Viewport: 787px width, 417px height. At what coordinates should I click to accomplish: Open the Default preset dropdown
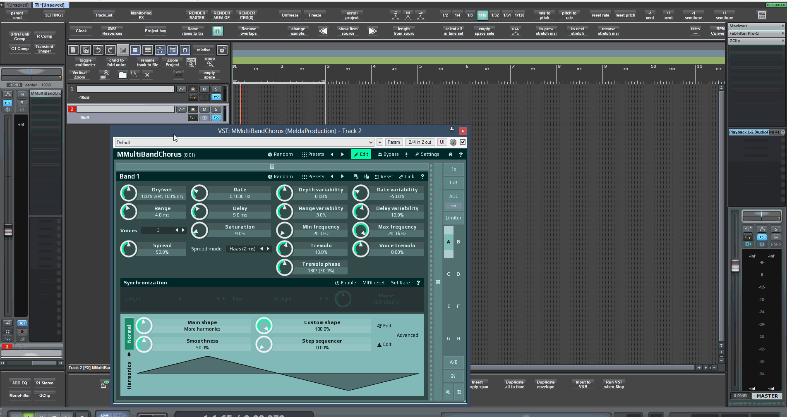[x=244, y=143]
